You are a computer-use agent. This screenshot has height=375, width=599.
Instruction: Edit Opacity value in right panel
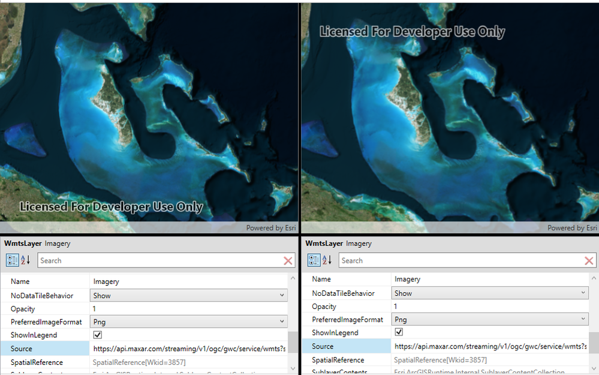(490, 306)
